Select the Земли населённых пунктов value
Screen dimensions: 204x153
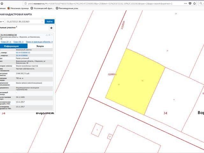click(x=27, y=66)
